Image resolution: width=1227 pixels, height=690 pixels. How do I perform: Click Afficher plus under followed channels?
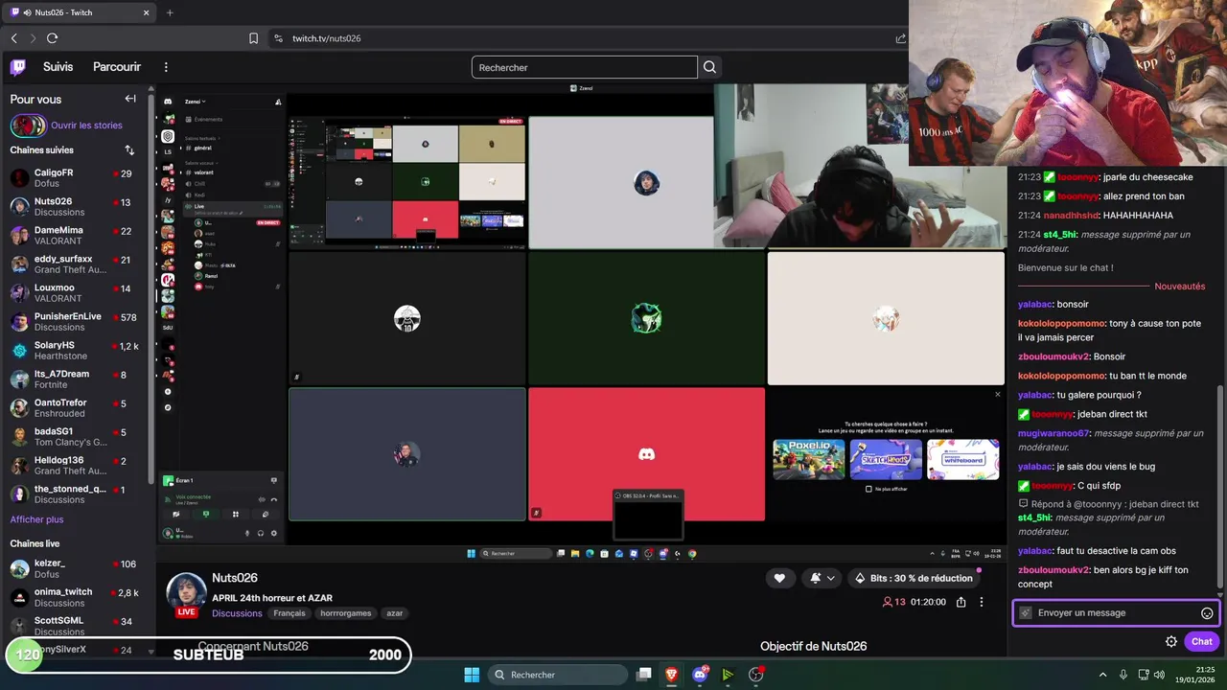tap(36, 519)
